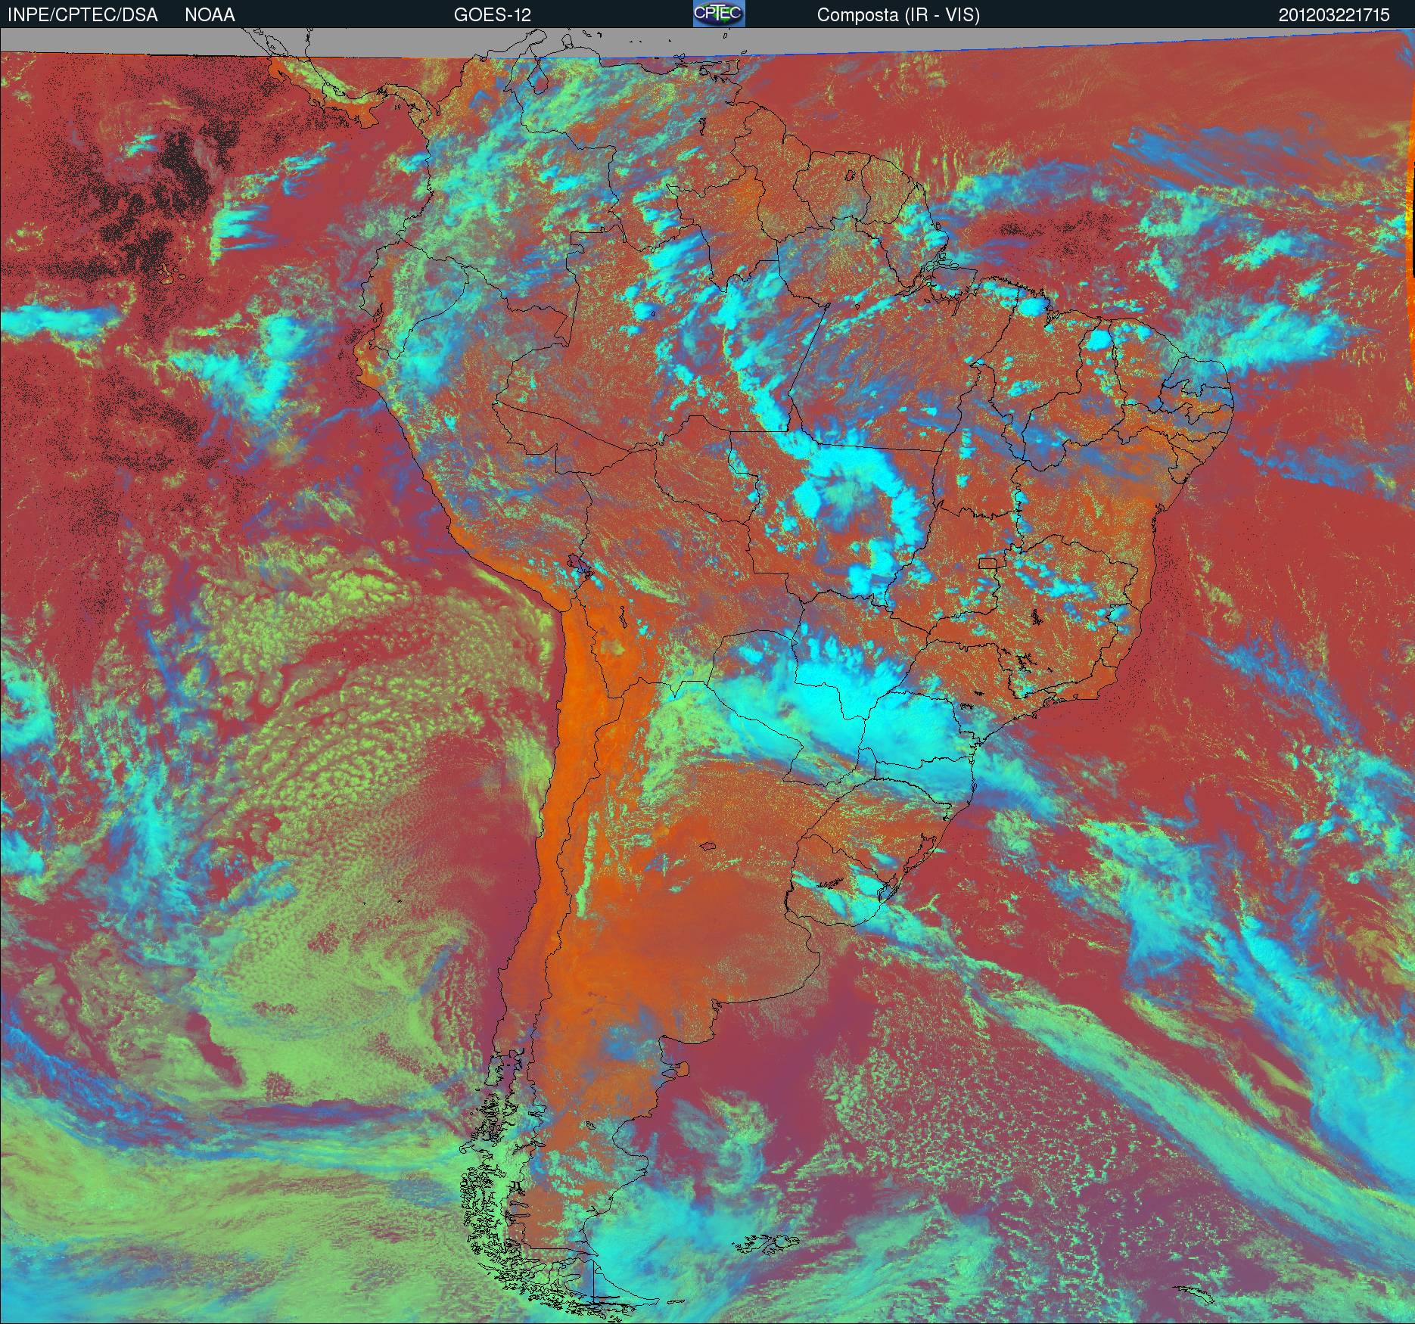Viewport: 1415px width, 1324px height.
Task: Click the CPTEC logo in header
Action: point(719,14)
